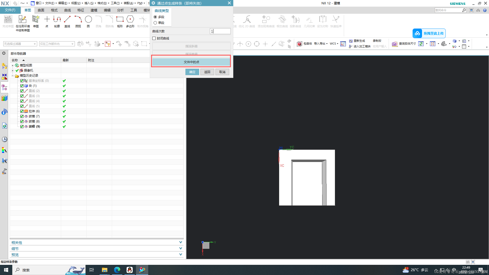Viewport: 489px width, 275px height.
Task: Switch to the 曲面 ribbon tab
Action: pos(41,10)
